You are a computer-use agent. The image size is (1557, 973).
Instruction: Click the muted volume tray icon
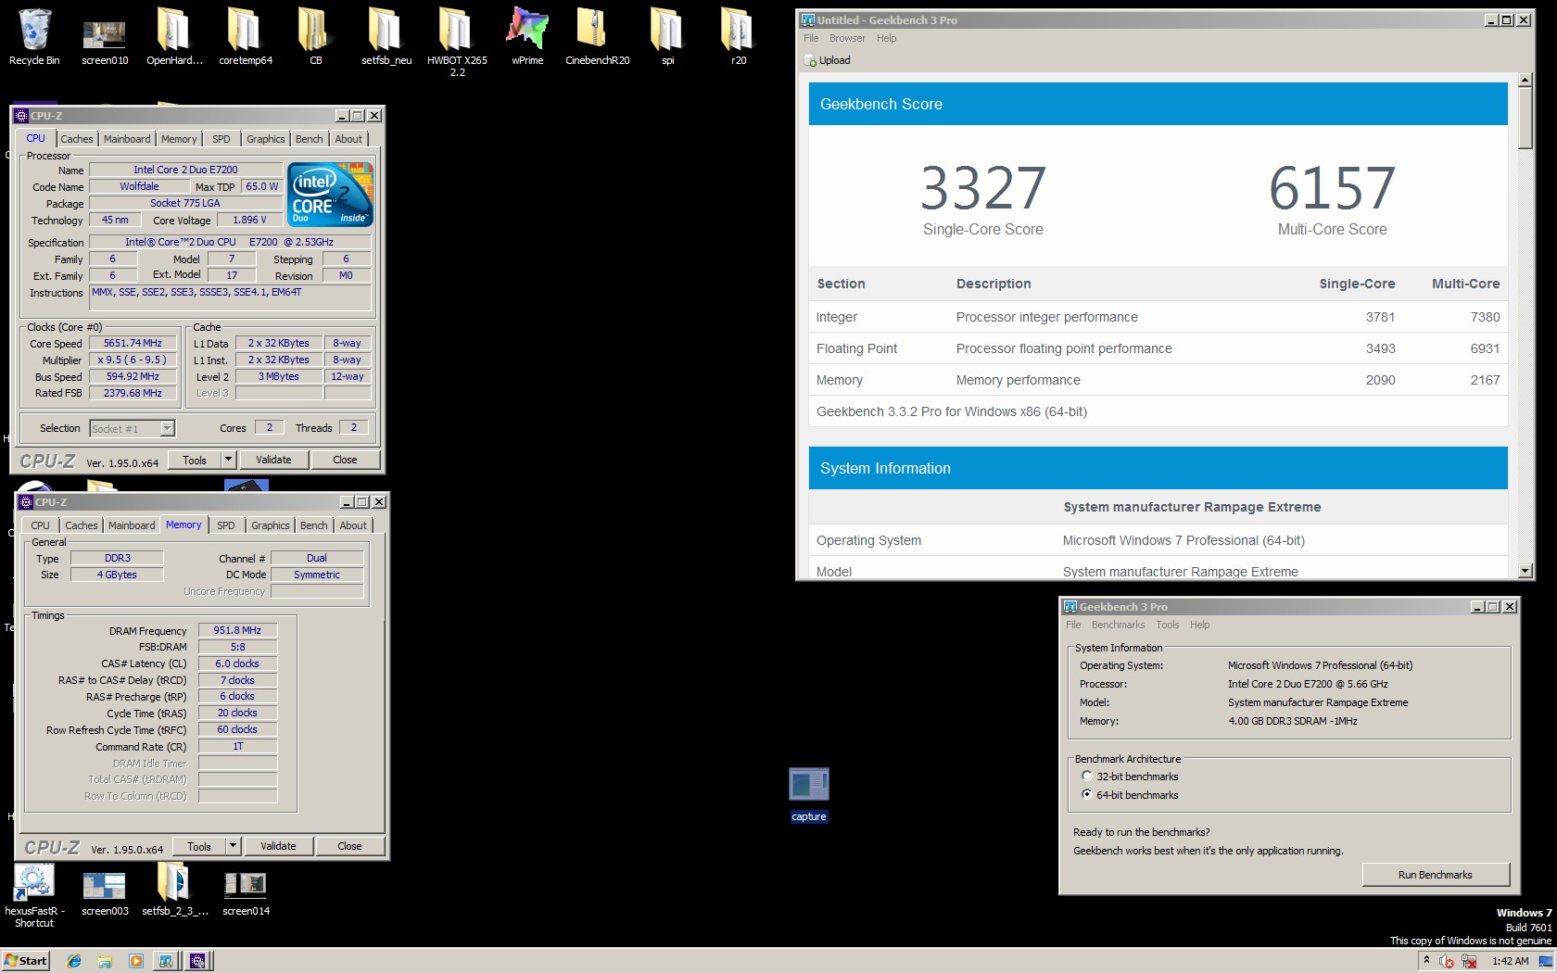pos(1447,962)
